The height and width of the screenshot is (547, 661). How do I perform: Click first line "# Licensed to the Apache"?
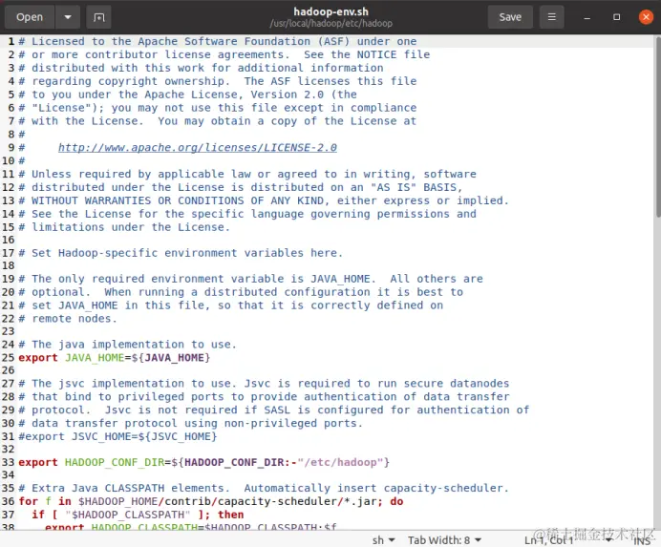218,41
